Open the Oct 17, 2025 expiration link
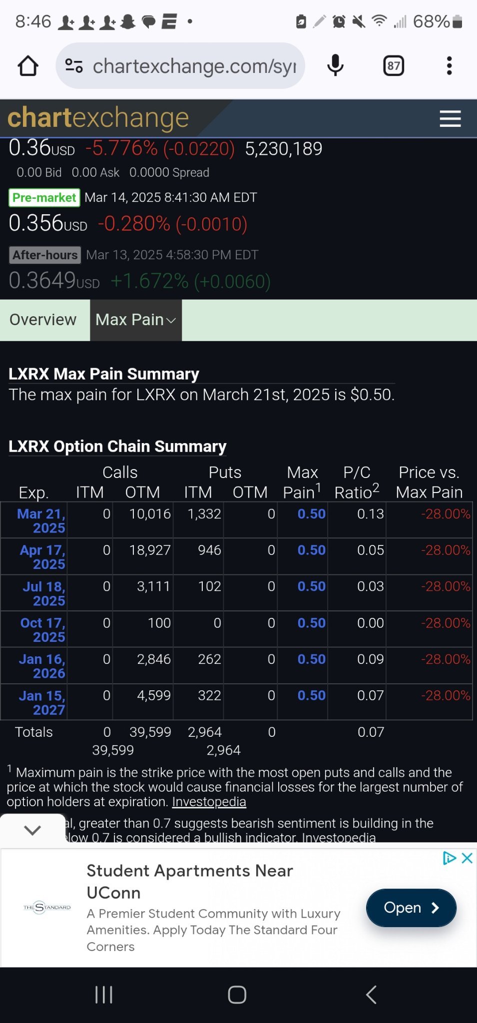This screenshot has height=1023, width=477. point(42,630)
